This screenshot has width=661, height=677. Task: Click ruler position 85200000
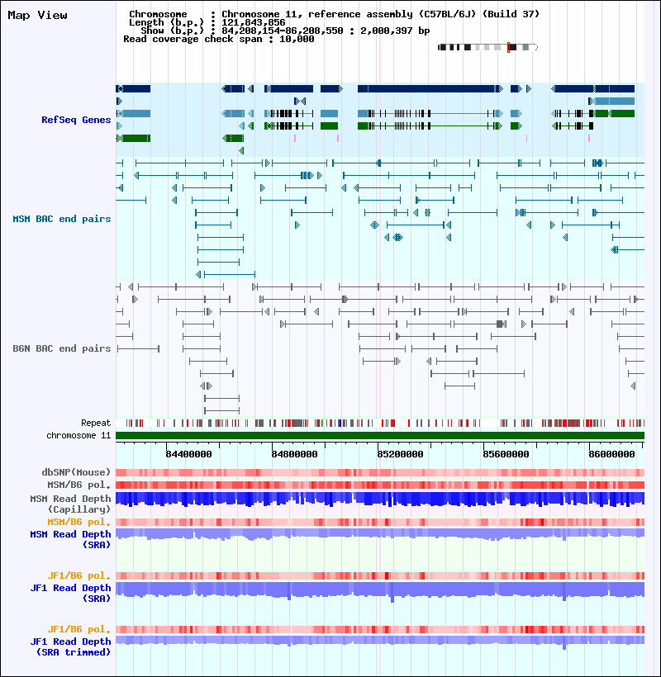pyautogui.click(x=400, y=454)
